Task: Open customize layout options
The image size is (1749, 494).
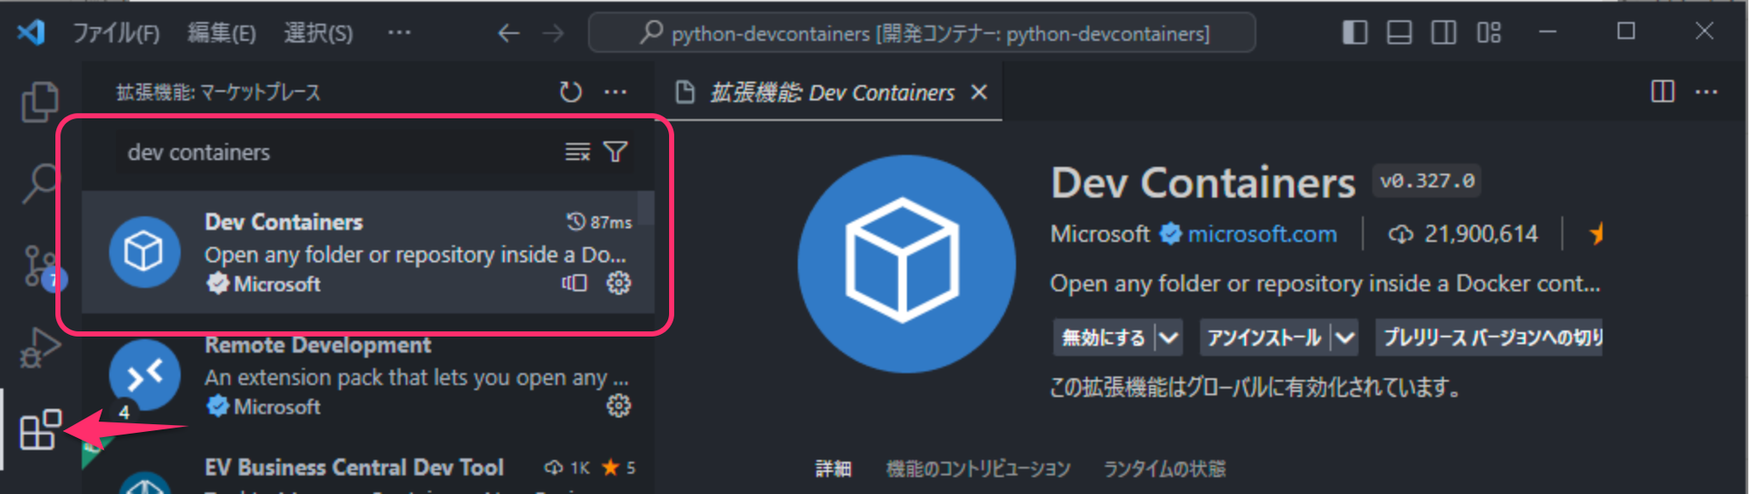Action: tap(1488, 32)
